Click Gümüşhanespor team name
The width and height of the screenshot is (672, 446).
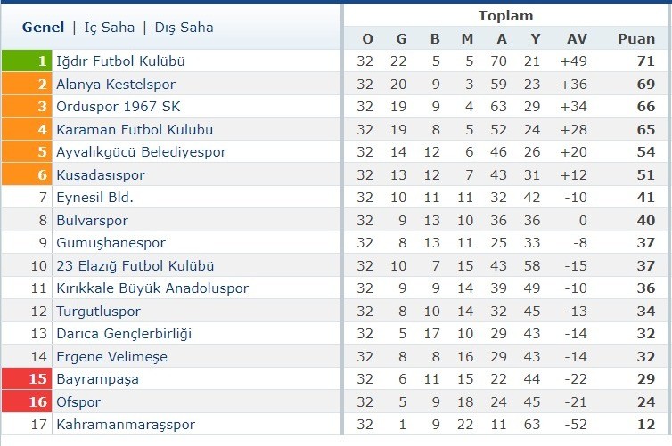(x=111, y=243)
